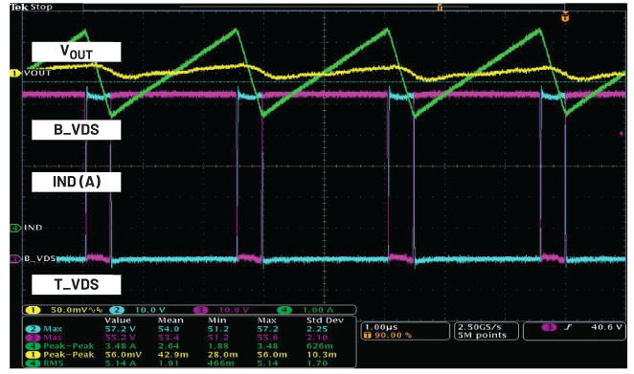Click the channel 3 10.0 V readout
This screenshot has width=634, height=374.
click(234, 310)
